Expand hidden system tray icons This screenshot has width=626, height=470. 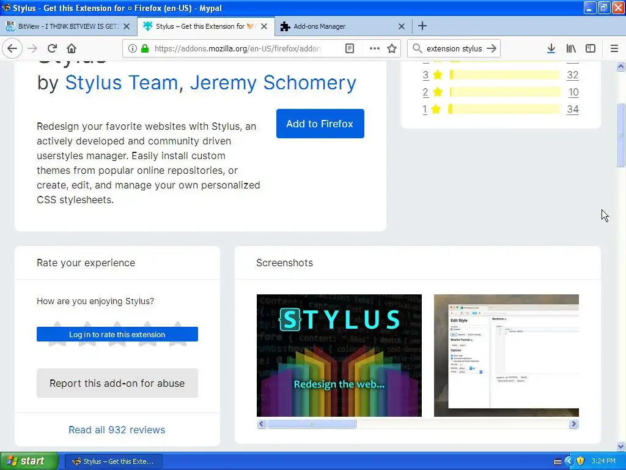click(x=569, y=461)
